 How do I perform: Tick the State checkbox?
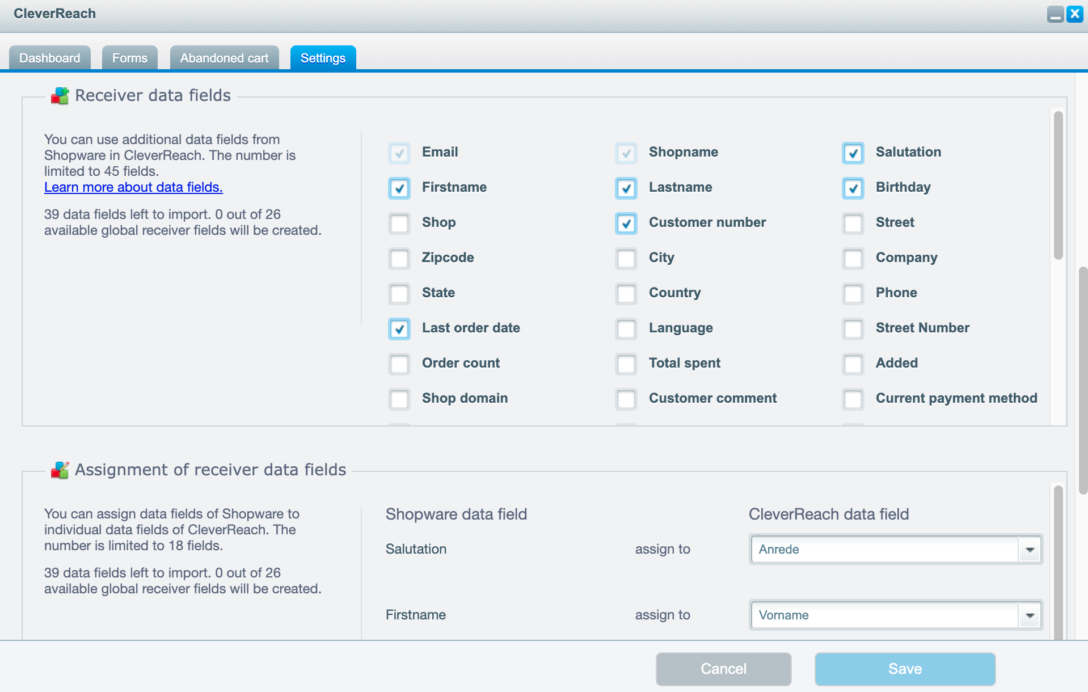pyautogui.click(x=399, y=294)
